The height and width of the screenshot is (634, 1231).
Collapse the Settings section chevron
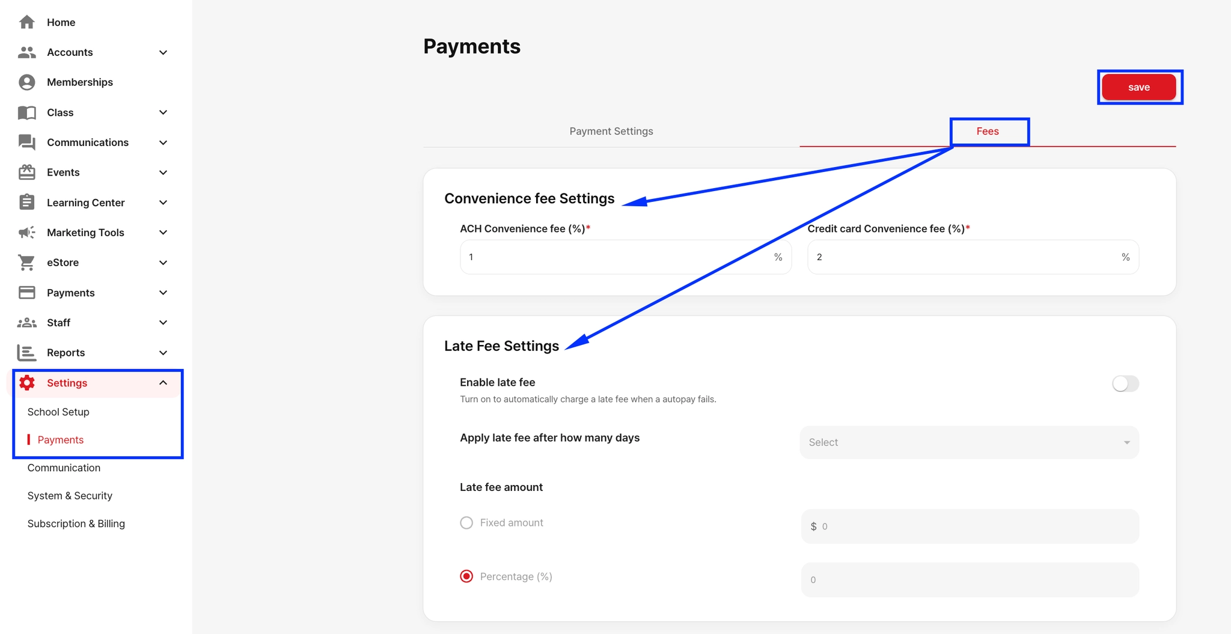163,382
